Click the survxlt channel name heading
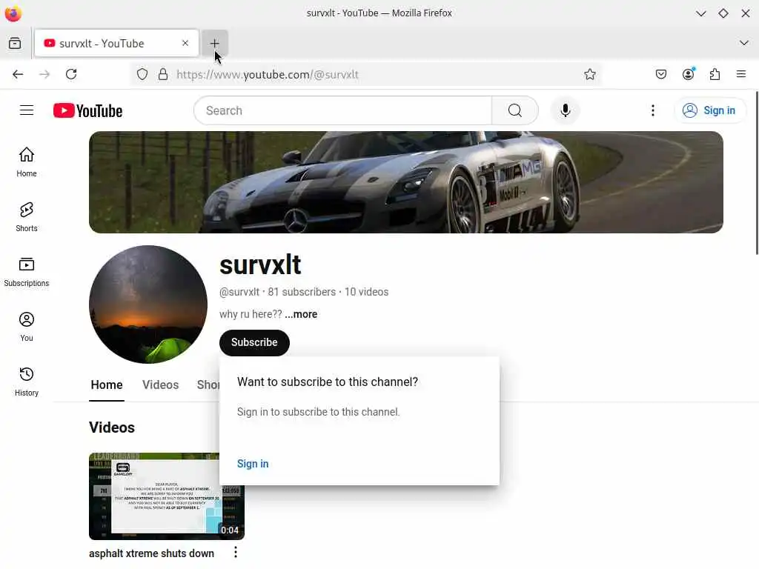This screenshot has width=759, height=569. (260, 264)
